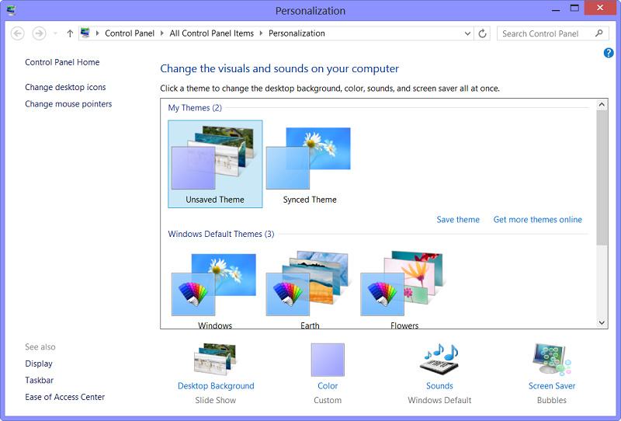
Task: Select the Flowers theme
Action: [x=404, y=291]
